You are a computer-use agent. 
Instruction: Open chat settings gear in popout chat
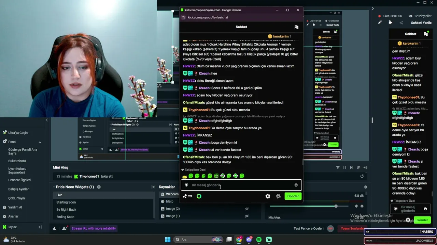pyautogui.click(x=268, y=196)
